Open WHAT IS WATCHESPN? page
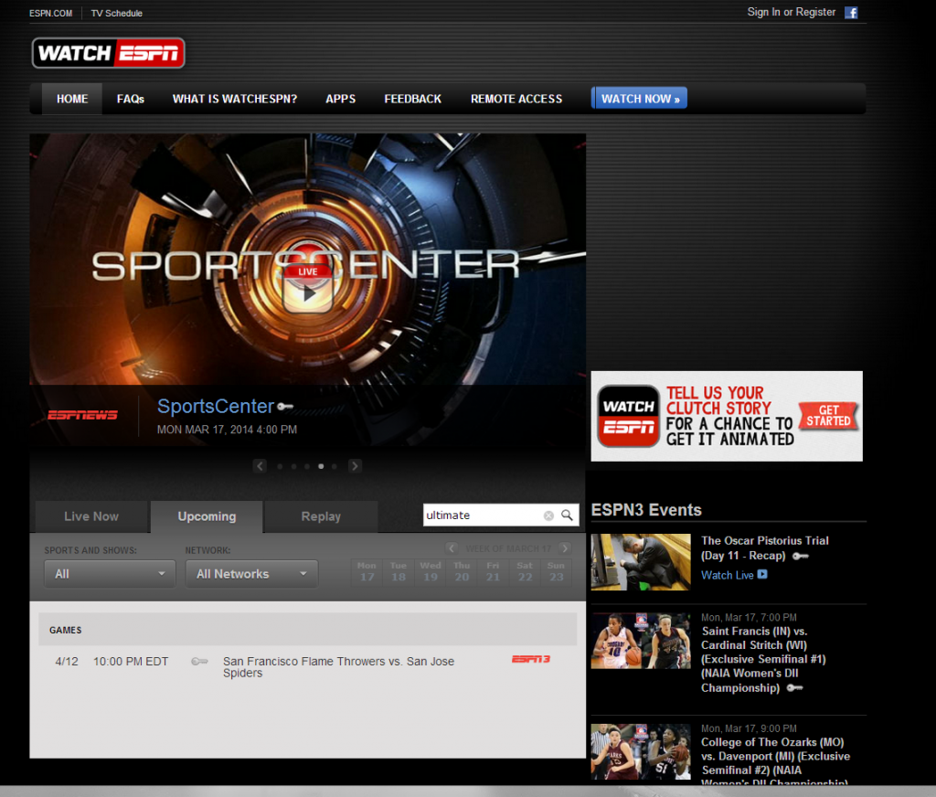 235,99
